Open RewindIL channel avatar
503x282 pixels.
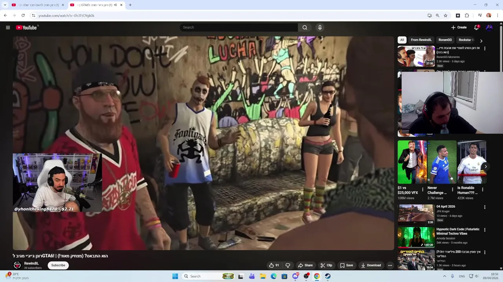pos(17,265)
